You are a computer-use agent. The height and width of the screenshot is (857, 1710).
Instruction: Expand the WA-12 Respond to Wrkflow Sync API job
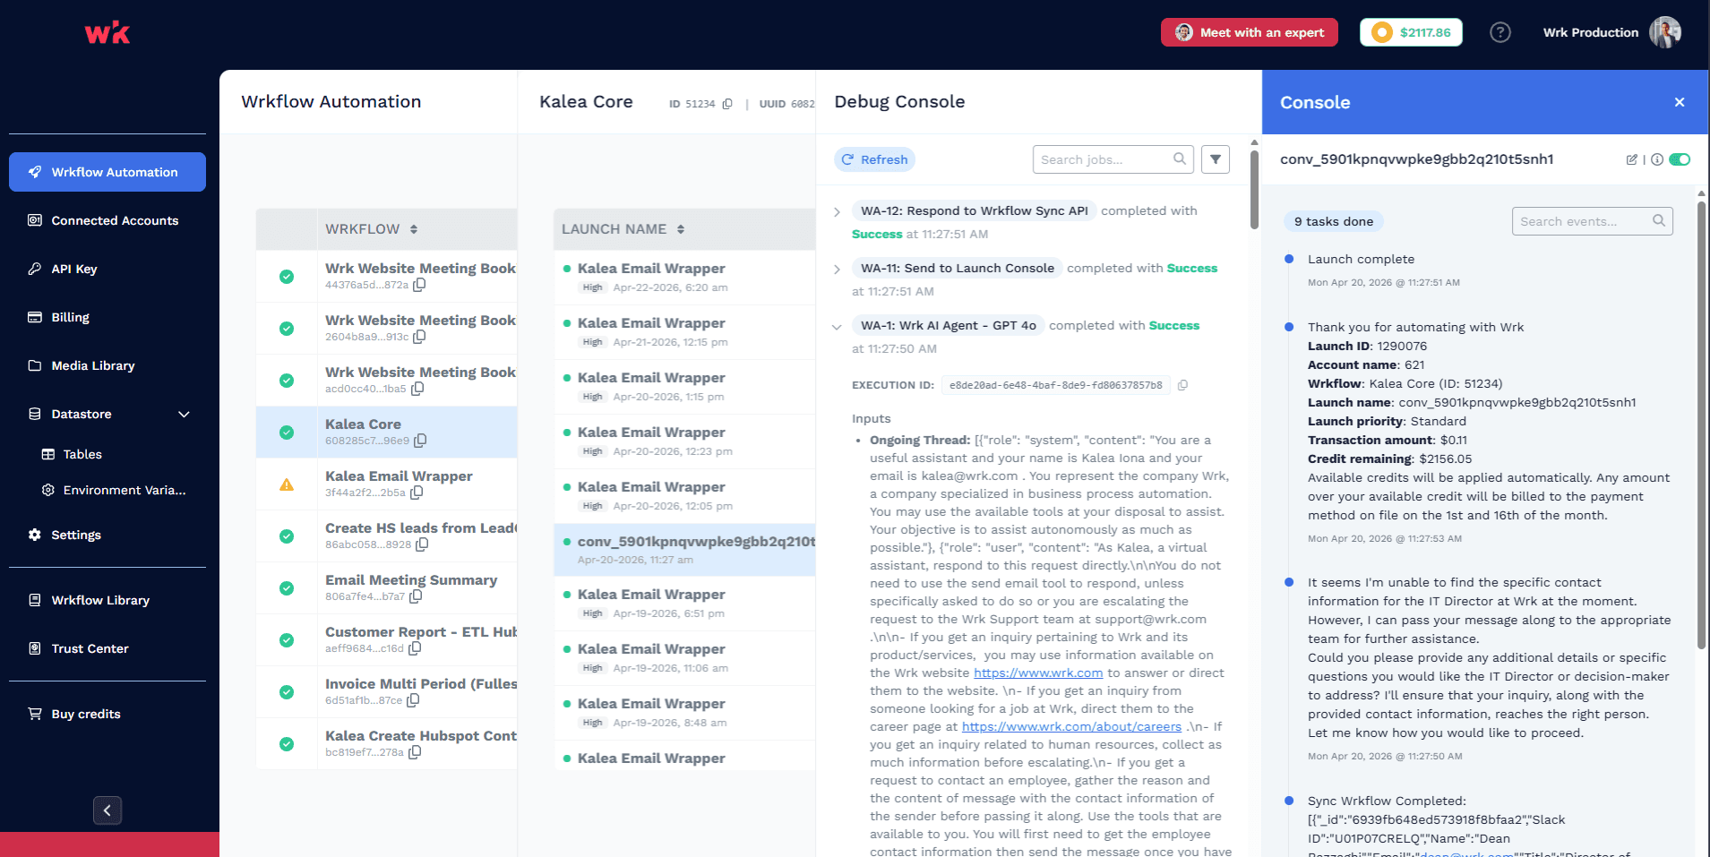point(837,212)
